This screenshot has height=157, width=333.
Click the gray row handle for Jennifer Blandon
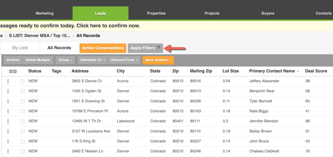tap(8, 121)
